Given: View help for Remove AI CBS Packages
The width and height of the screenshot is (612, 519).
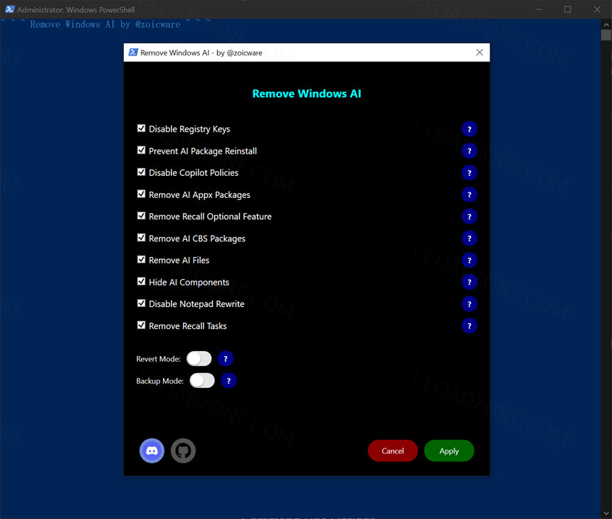Looking at the screenshot, I should pyautogui.click(x=469, y=238).
